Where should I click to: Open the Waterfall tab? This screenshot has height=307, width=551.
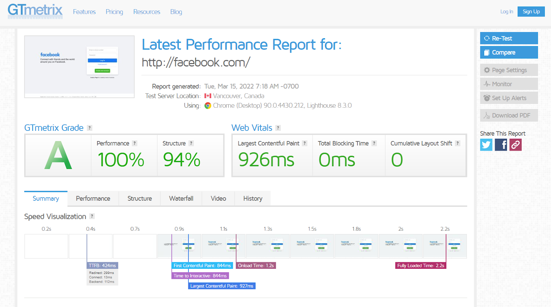tap(181, 199)
